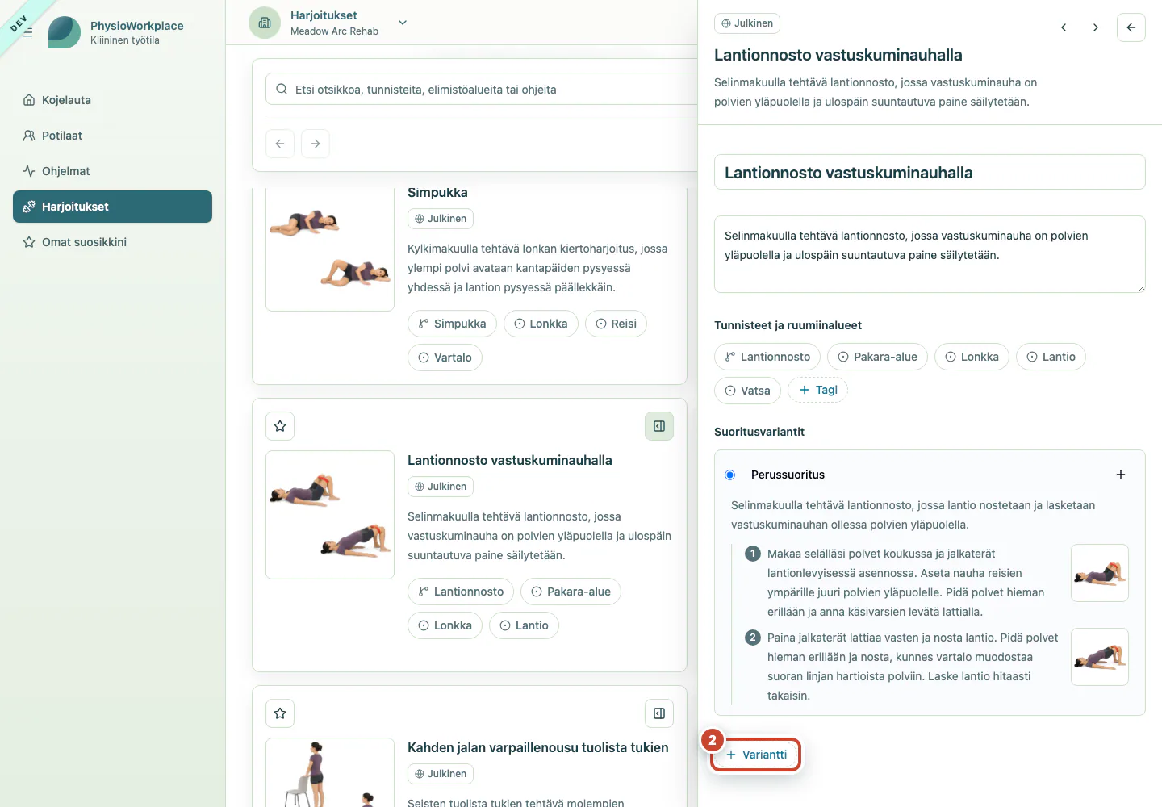Open Potilaat in the sidebar
Screen dimensions: 1162x807
pyautogui.click(x=112, y=136)
